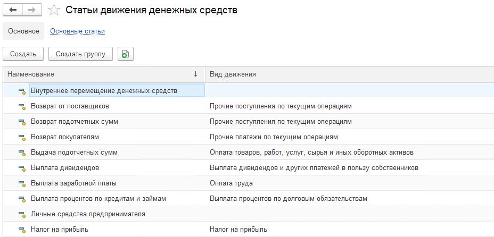The image size is (494, 237).
Task: Click the row icon beside Налог на прибыль
Action: 22,230
